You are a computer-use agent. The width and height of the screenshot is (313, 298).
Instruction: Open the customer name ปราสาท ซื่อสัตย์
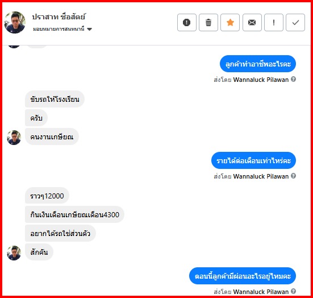(x=59, y=16)
